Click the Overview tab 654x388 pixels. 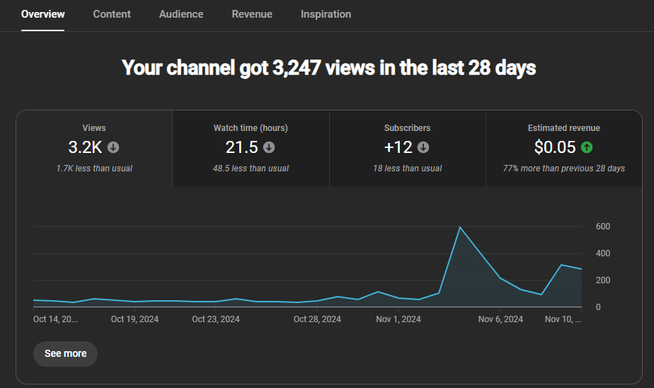42,14
